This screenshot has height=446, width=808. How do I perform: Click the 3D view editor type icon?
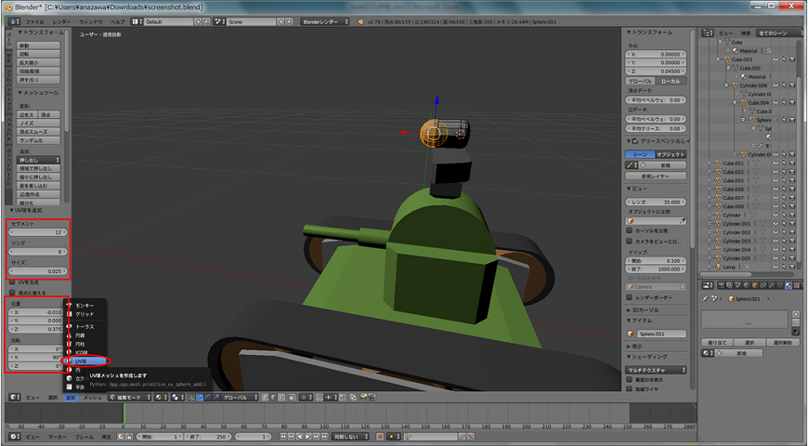(x=12, y=397)
